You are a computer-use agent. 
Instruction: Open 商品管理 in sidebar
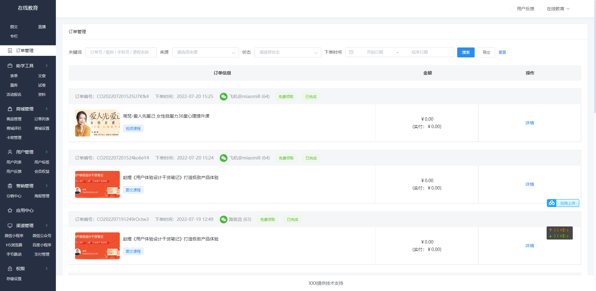(14, 119)
